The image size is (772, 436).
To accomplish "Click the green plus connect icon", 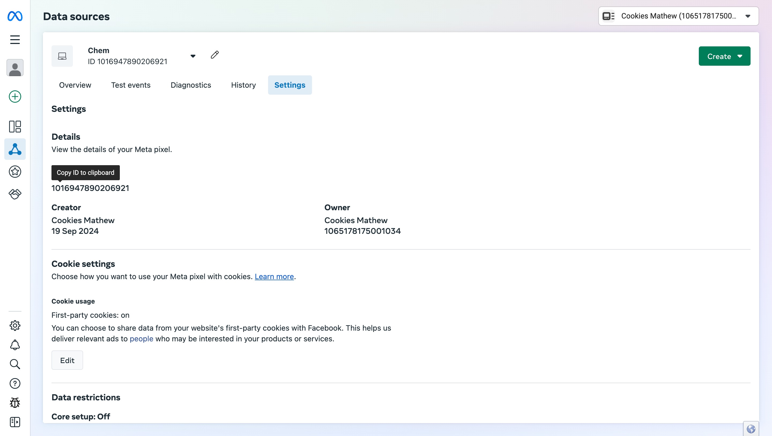I will (x=15, y=97).
